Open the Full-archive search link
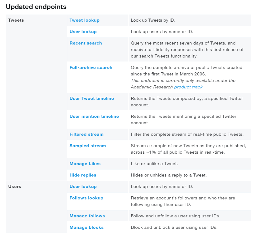Image resolution: width=255 pixels, height=239 pixels. 91,68
